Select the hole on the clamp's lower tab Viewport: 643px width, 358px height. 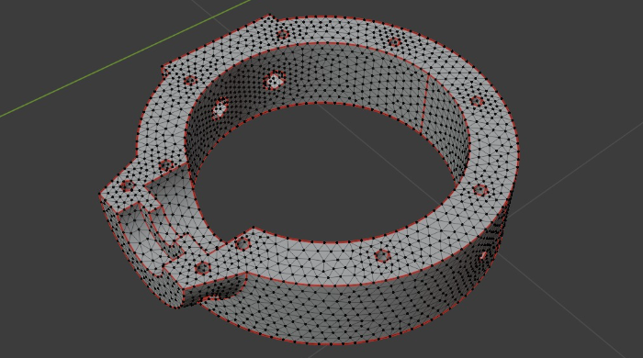[203, 269]
